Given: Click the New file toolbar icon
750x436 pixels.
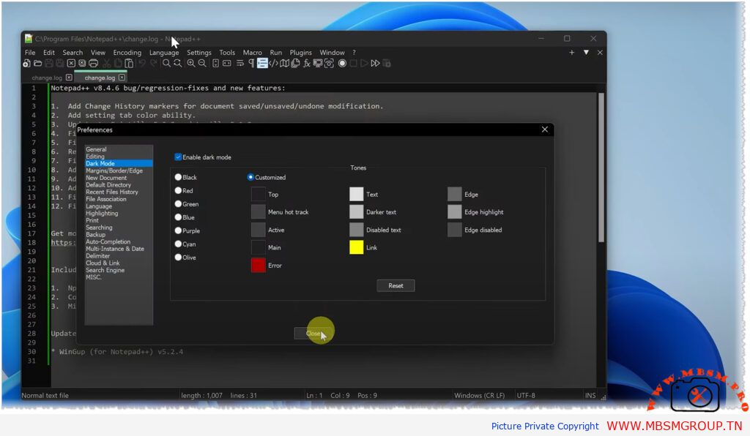Looking at the screenshot, I should coord(26,64).
